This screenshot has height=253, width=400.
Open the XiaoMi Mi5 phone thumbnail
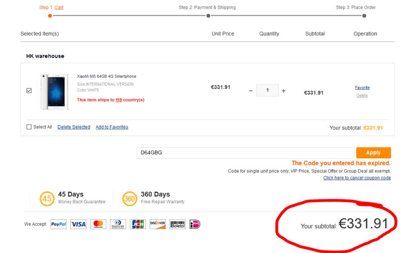tap(55, 92)
